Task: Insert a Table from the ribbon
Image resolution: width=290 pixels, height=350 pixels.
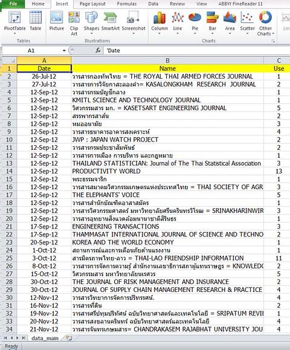Action: (35, 21)
